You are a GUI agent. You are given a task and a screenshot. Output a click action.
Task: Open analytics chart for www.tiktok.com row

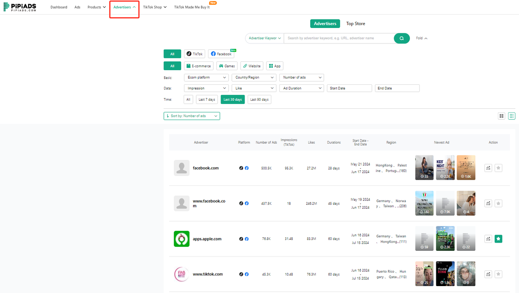tap(488, 274)
